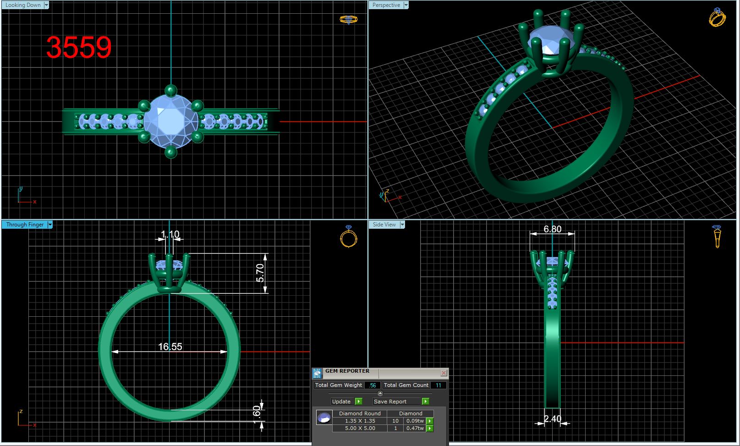
Task: Click the 16.55 inner diameter dimension
Action: [x=170, y=347]
